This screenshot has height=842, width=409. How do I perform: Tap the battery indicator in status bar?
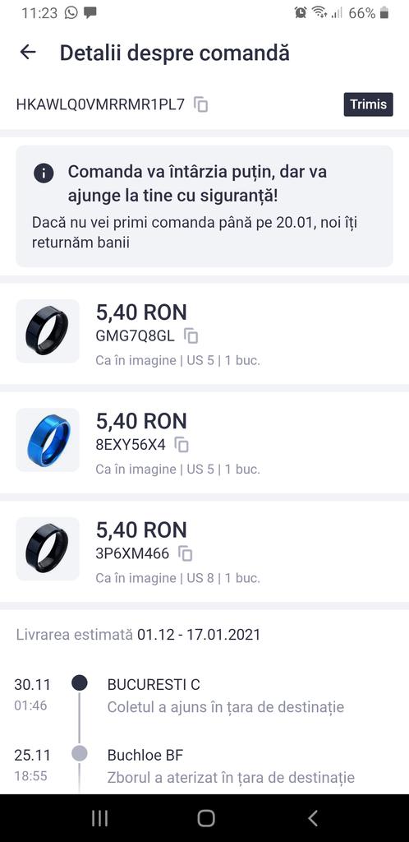pos(384,13)
